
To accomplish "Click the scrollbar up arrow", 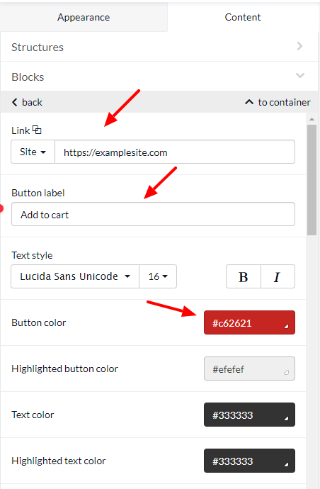I will tap(312, 119).
